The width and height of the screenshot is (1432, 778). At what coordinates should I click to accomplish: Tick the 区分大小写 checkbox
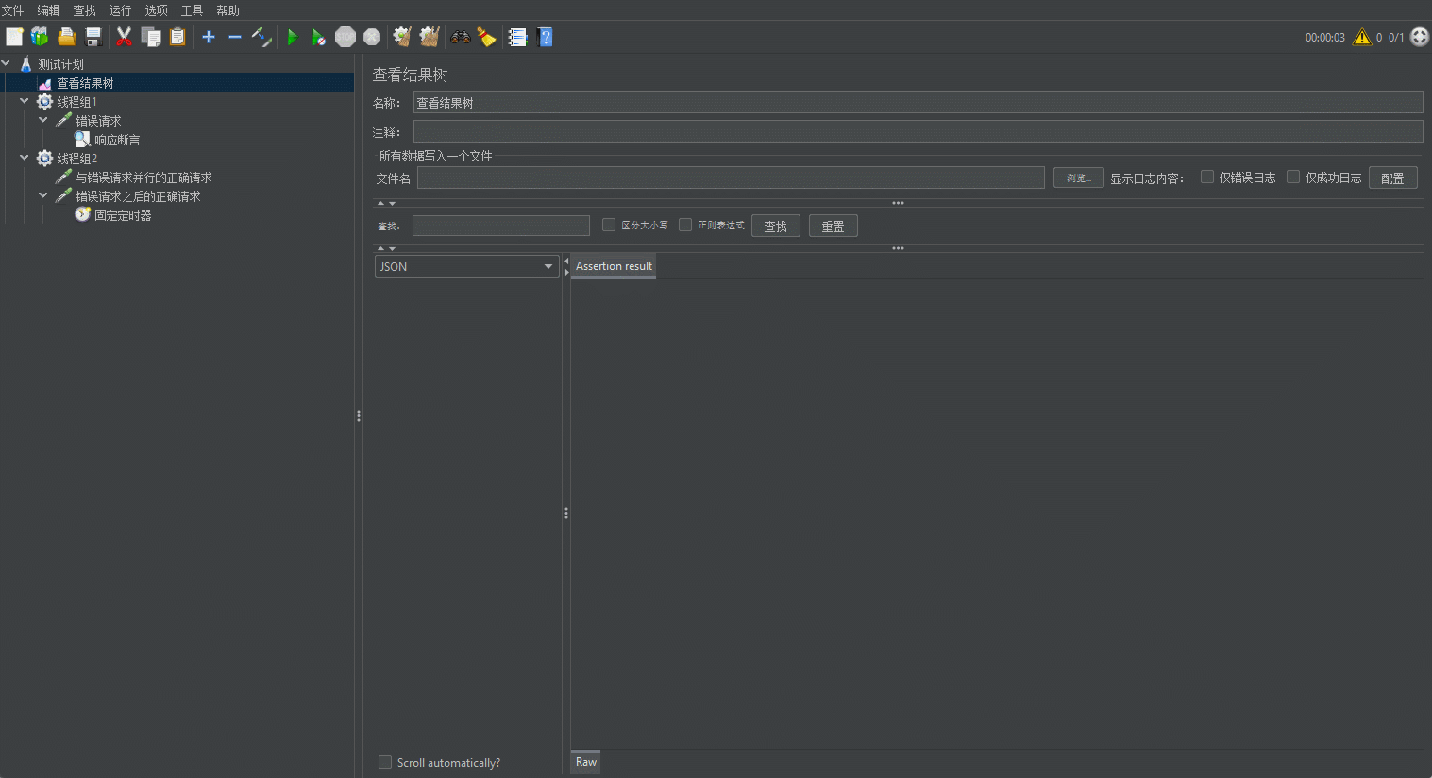[x=609, y=225]
